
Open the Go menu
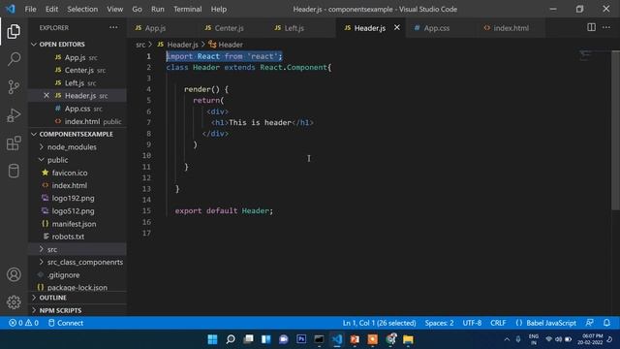137,9
